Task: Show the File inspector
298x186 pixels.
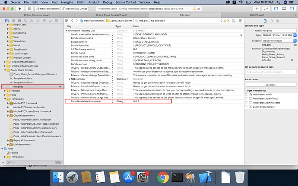Action: pyautogui.click(x=265, y=21)
